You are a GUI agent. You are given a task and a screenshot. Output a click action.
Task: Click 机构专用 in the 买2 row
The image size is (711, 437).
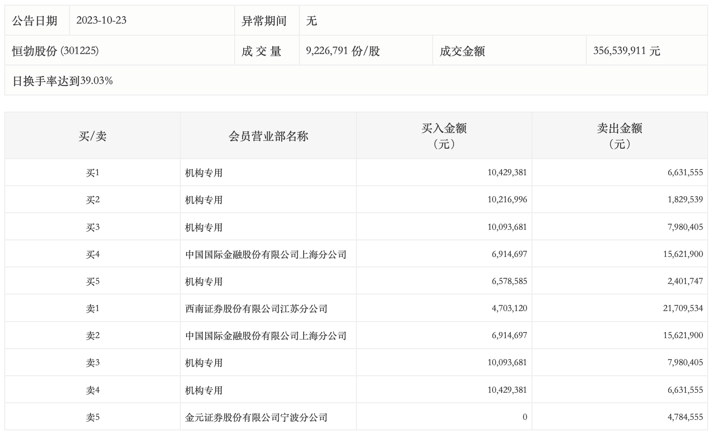(x=204, y=200)
